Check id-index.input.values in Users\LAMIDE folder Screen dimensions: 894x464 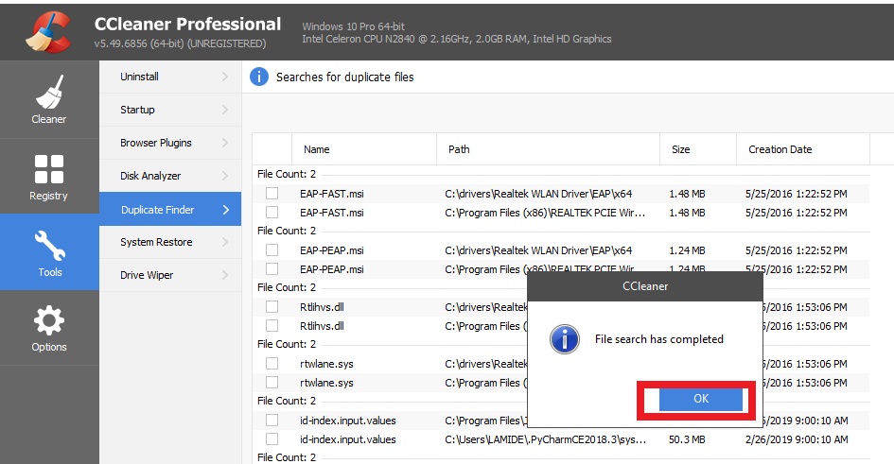[x=272, y=438]
